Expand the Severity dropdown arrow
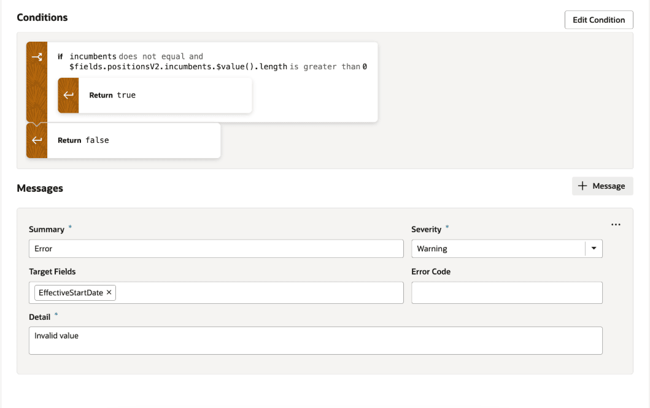Viewport: 650px width, 408px height. pyautogui.click(x=594, y=249)
